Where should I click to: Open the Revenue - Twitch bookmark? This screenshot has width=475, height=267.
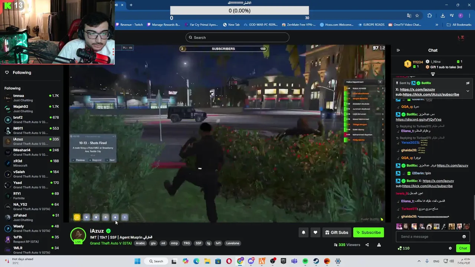(x=130, y=25)
